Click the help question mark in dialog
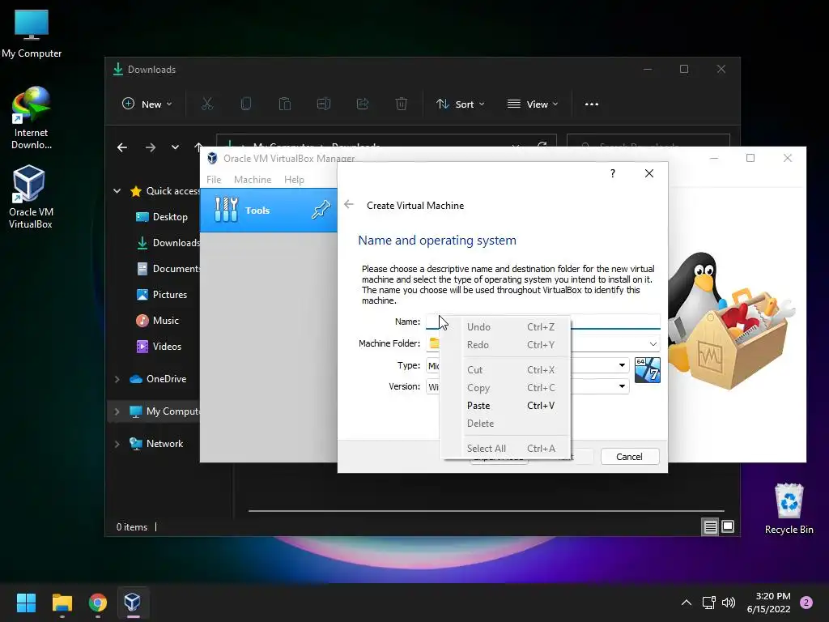The image size is (829, 622). click(612, 173)
